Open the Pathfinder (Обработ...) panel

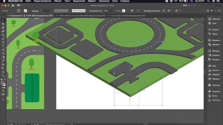pyautogui.click(x=214, y=45)
